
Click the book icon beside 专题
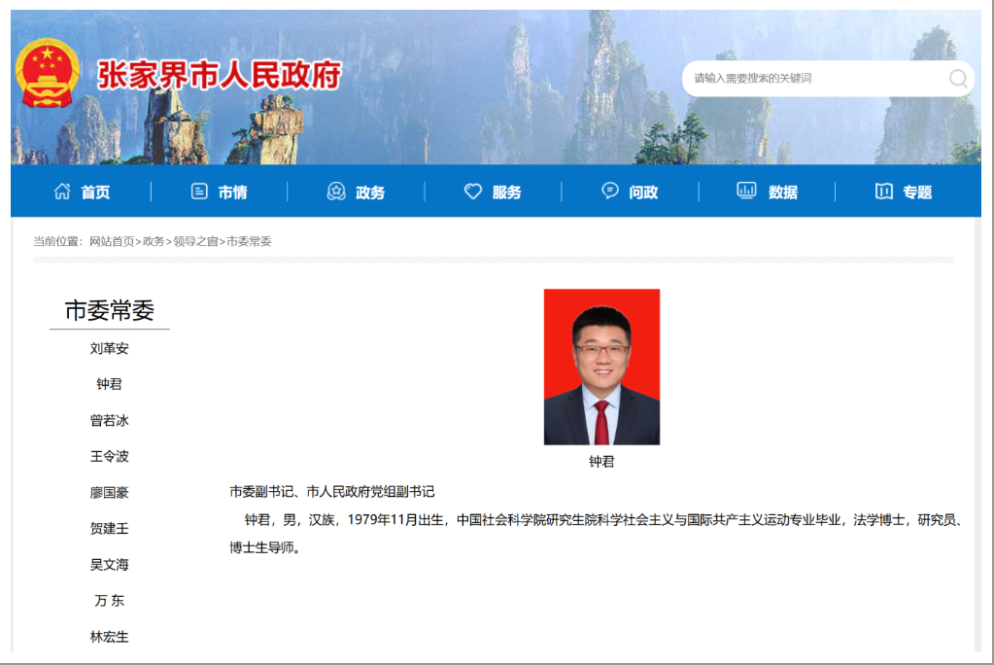pos(883,192)
